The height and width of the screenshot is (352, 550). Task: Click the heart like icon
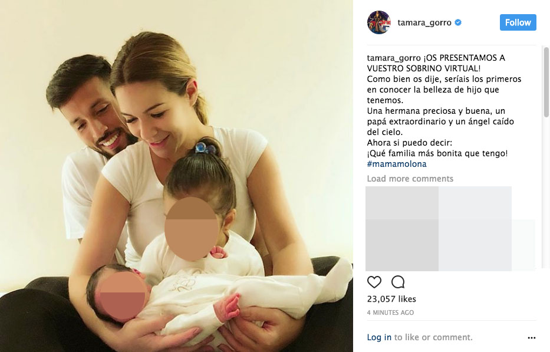pos(374,282)
